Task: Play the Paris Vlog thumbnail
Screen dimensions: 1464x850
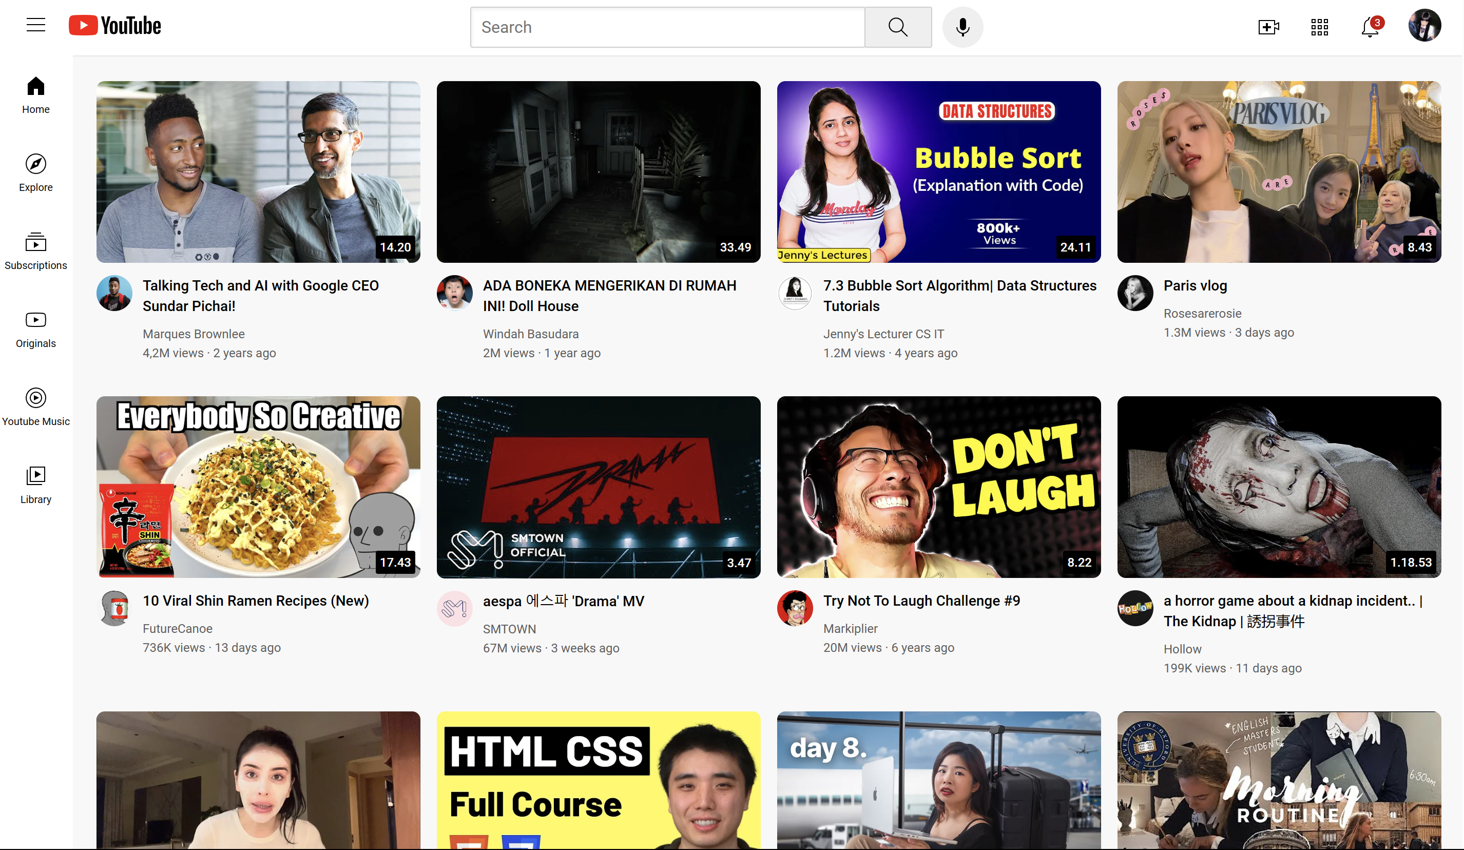Action: (x=1279, y=172)
